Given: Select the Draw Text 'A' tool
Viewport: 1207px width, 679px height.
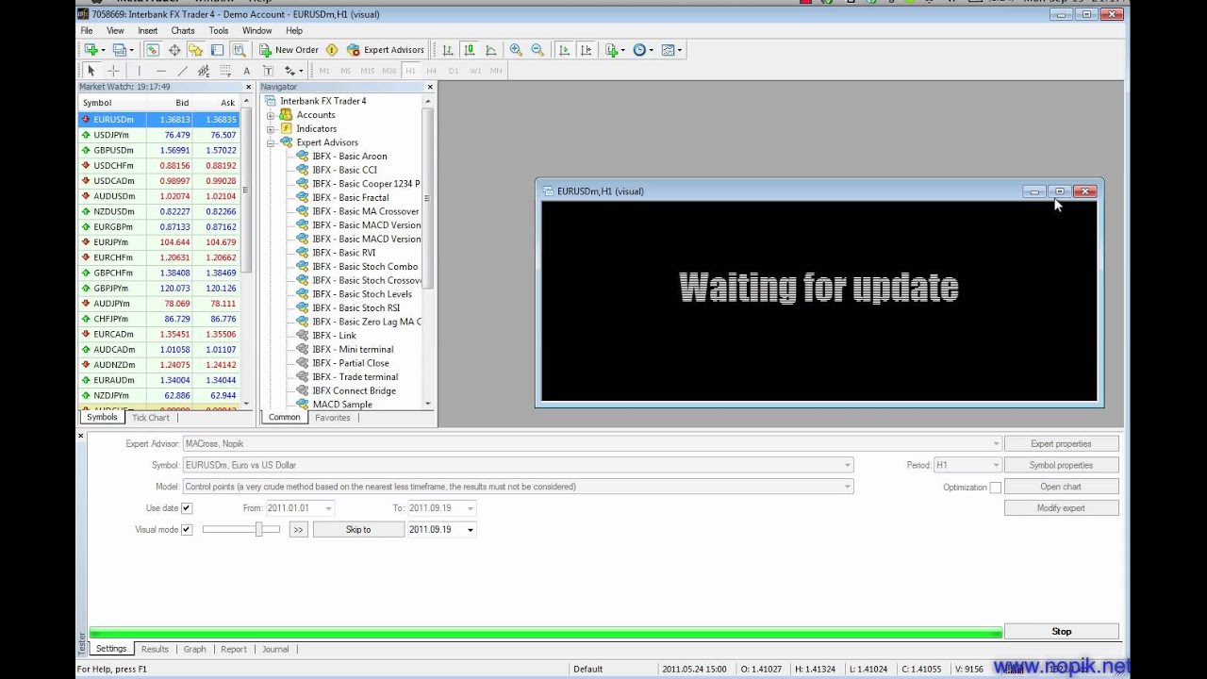Looking at the screenshot, I should coord(247,71).
